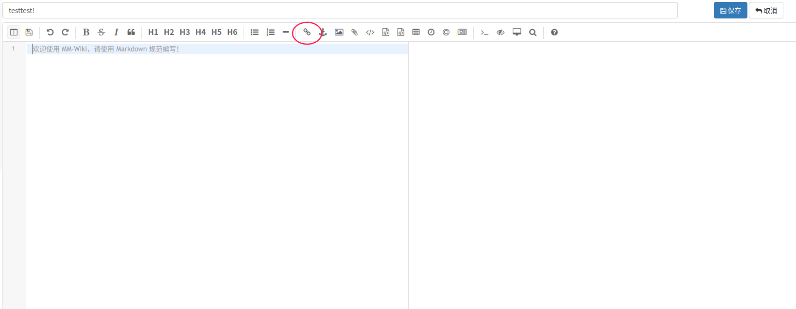Insert an H6 heading
This screenshot has width=796, height=309.
232,32
